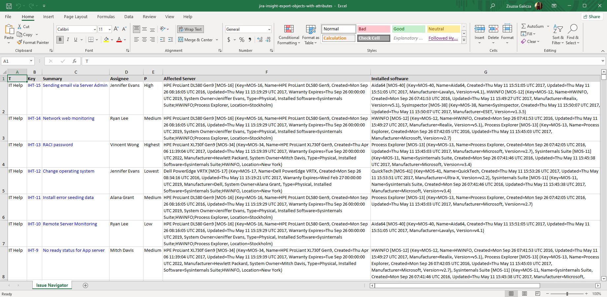Viewport: 607px width, 297px height.
Task: Toggle Italic formatting
Action: pyautogui.click(x=68, y=40)
